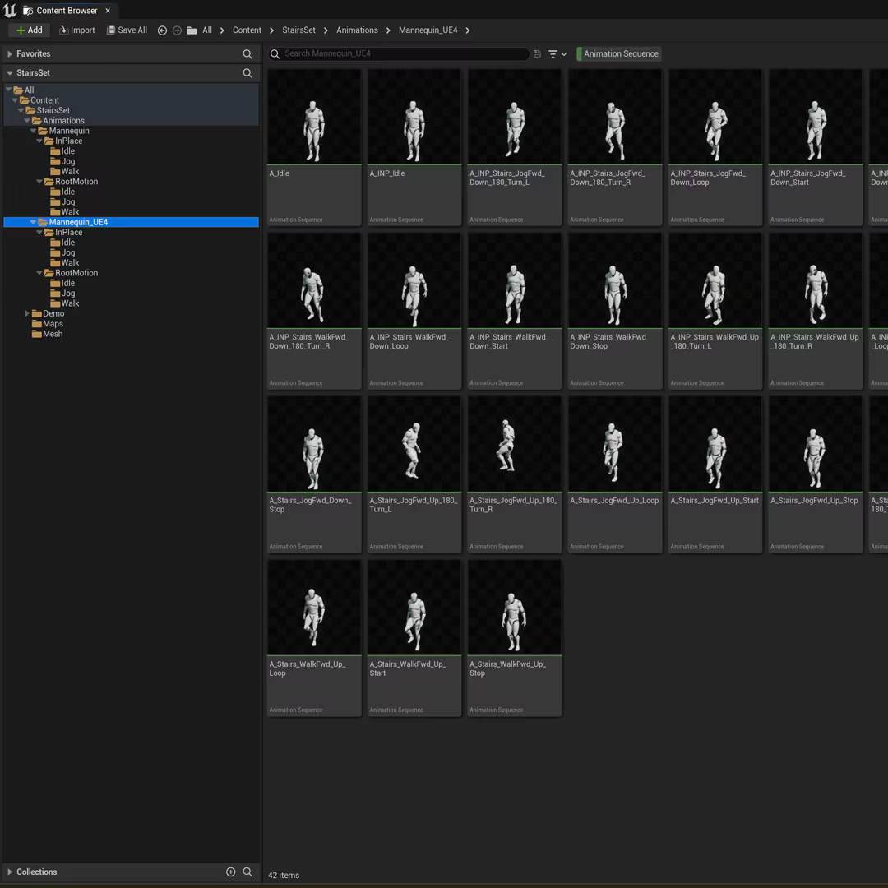Click the history back arrow icon
Viewport: 888px width, 888px height.
point(162,30)
